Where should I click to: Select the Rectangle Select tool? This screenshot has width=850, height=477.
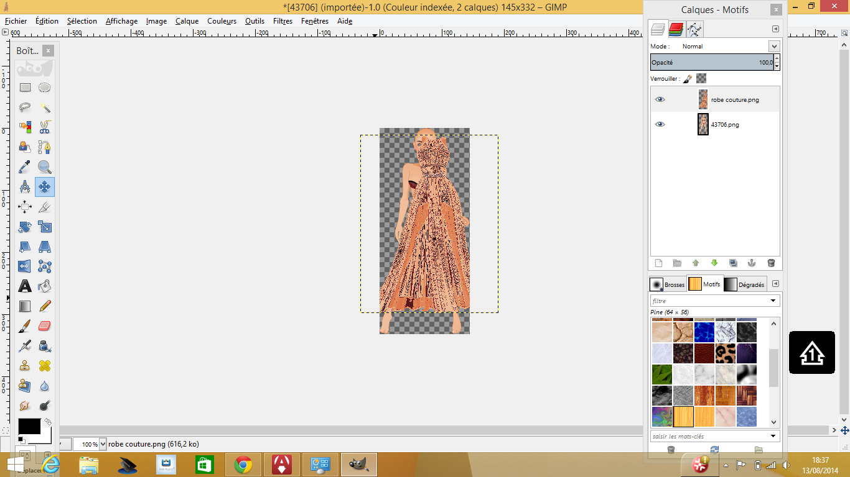tap(25, 88)
